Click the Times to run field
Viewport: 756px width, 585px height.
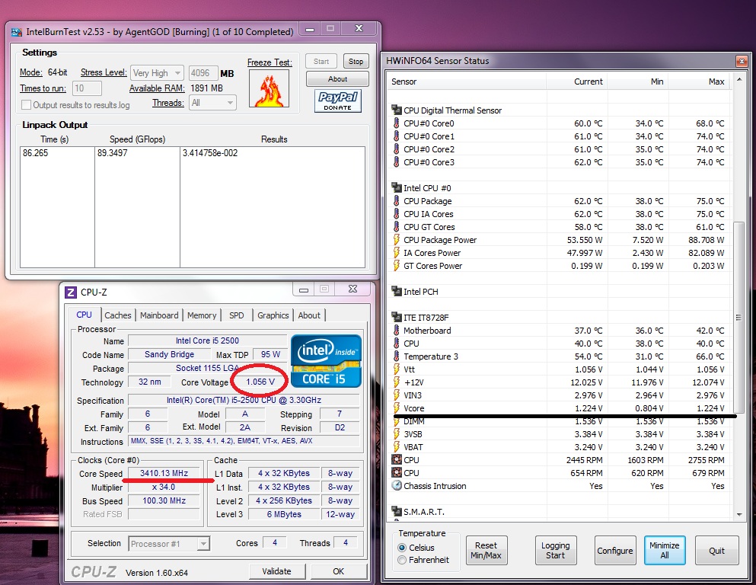[x=88, y=88]
